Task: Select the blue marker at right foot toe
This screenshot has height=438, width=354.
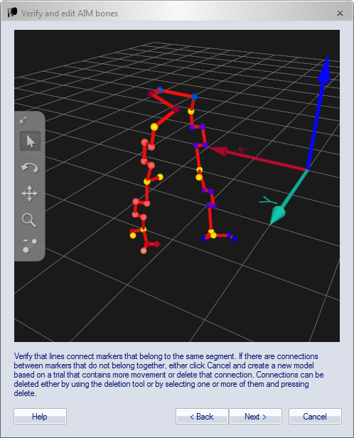Action: [x=235, y=239]
